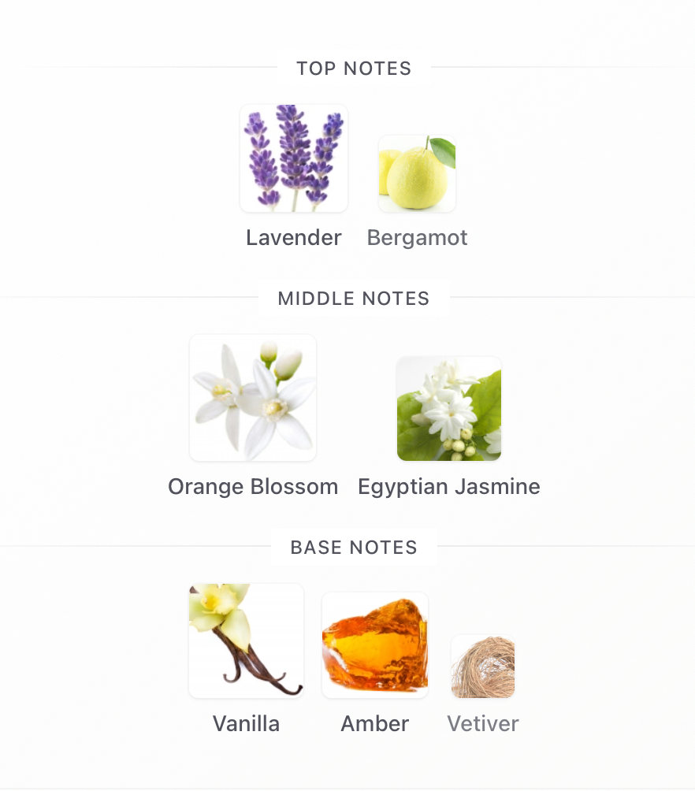Open the Bergamot note text link

417,238
